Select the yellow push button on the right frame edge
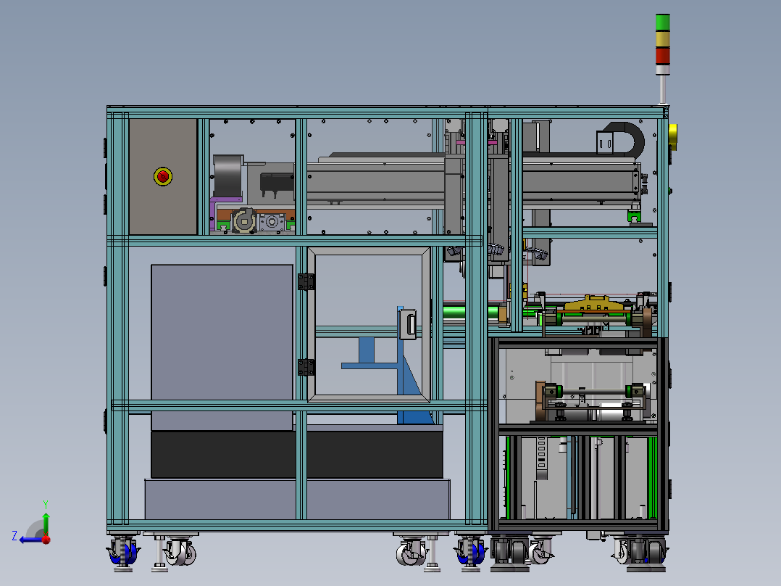 click(673, 136)
